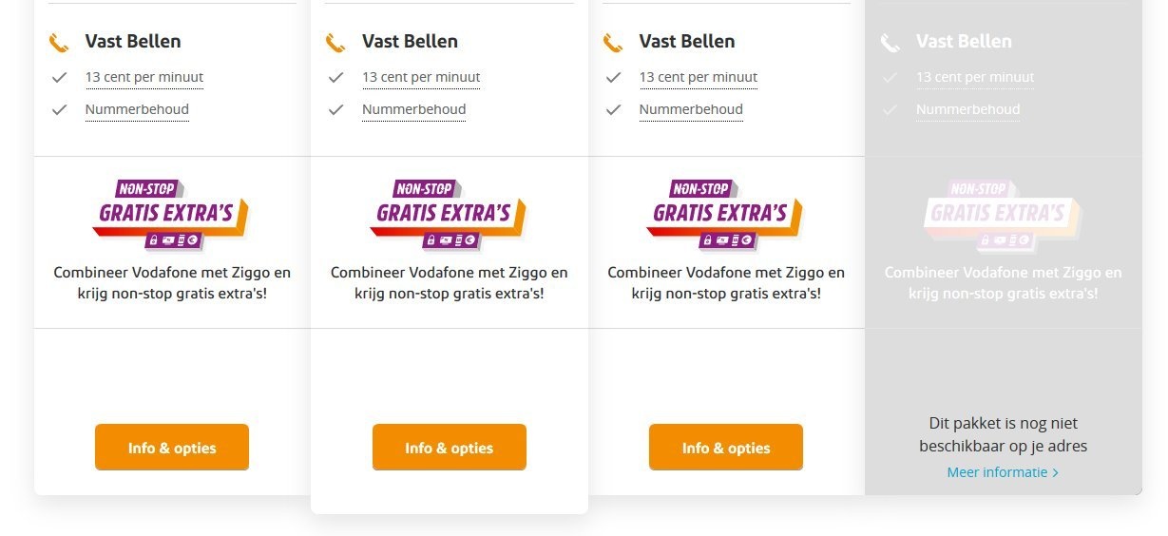Click the Gratis Extra's logo in third column
This screenshot has width=1168, height=536.
click(x=725, y=214)
